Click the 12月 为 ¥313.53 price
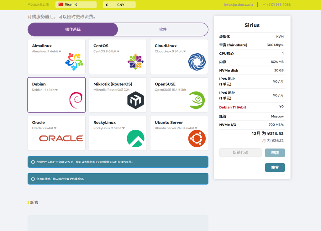This screenshot has width=321, height=231. pos(268,134)
